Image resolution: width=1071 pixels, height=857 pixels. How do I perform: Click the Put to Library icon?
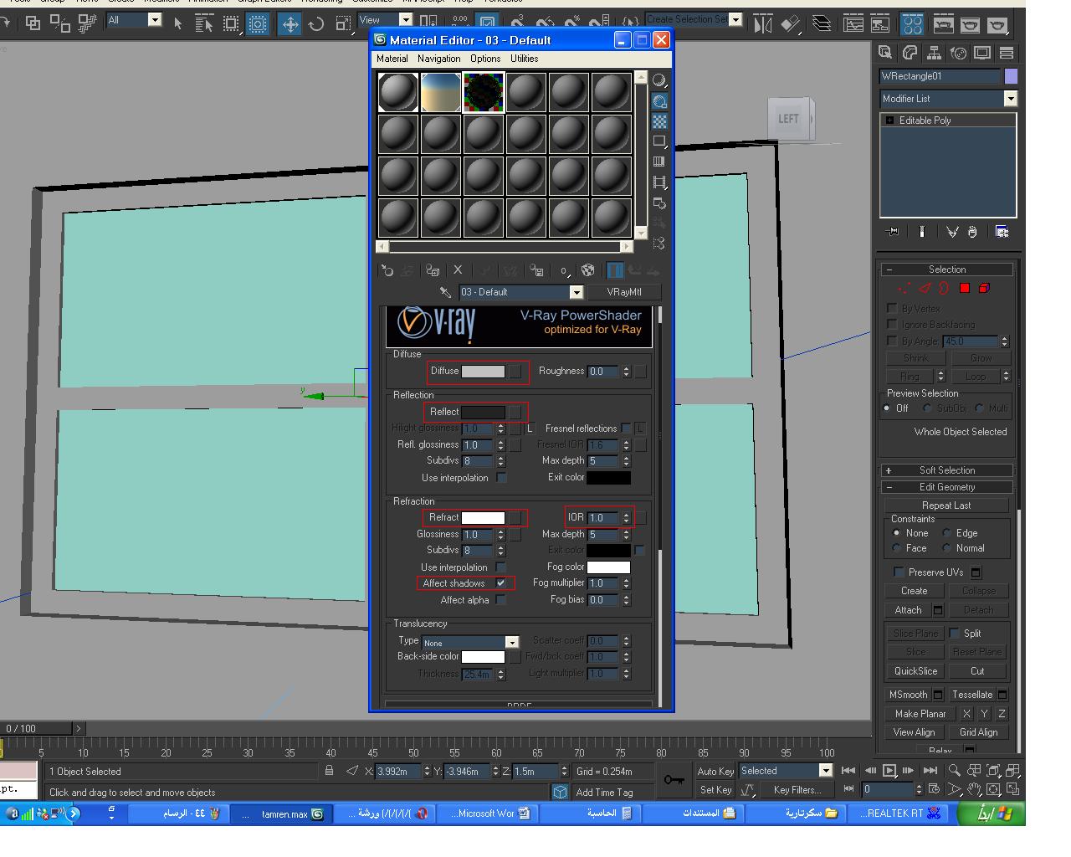[x=537, y=270]
